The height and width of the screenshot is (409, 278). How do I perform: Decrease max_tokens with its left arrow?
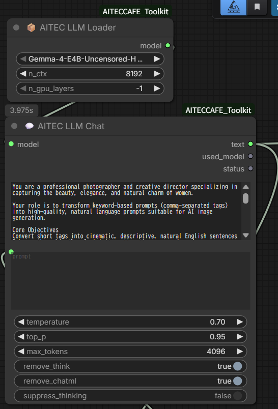pos(21,352)
